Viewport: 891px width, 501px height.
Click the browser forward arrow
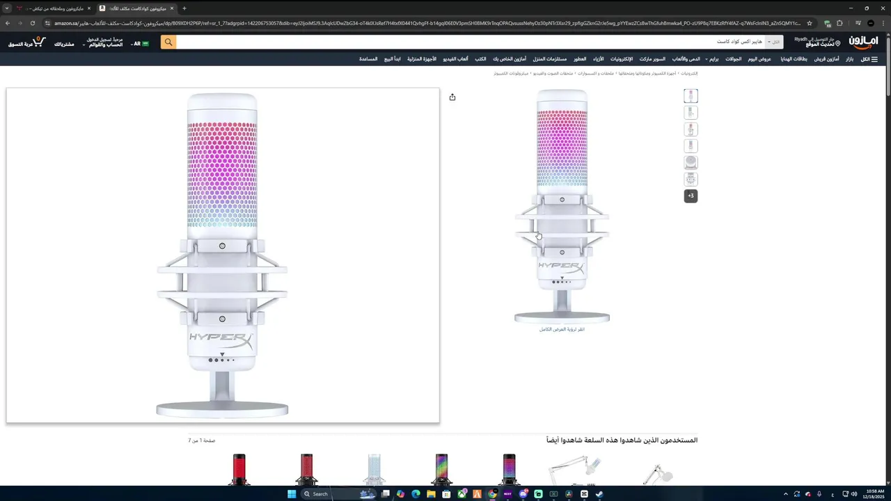click(20, 23)
